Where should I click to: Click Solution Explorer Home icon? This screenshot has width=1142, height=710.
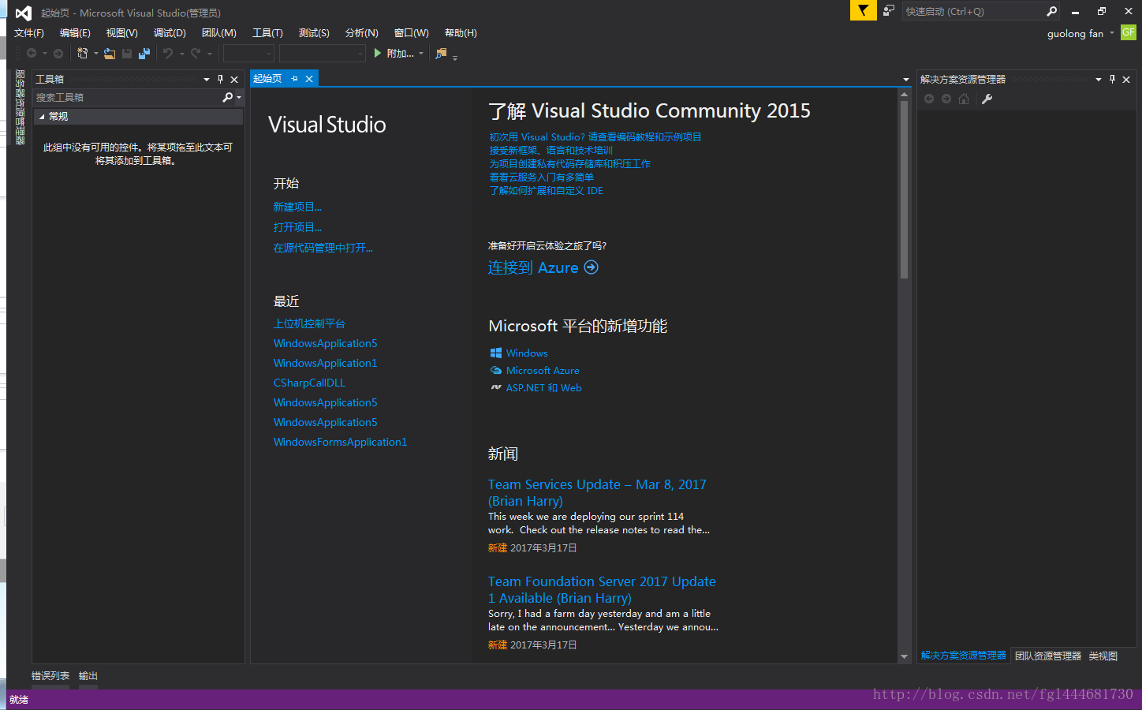964,99
